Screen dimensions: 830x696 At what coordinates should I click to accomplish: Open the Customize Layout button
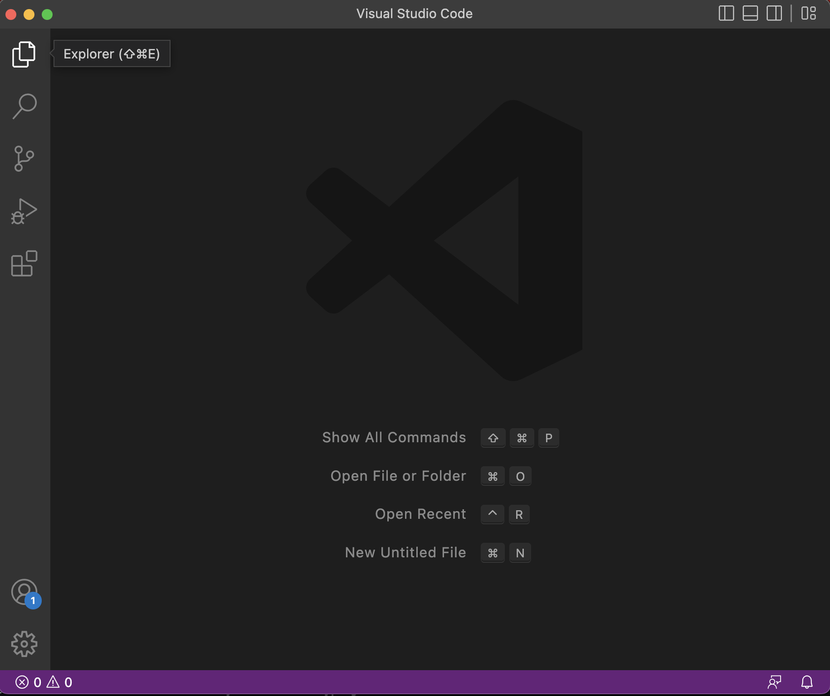809,13
